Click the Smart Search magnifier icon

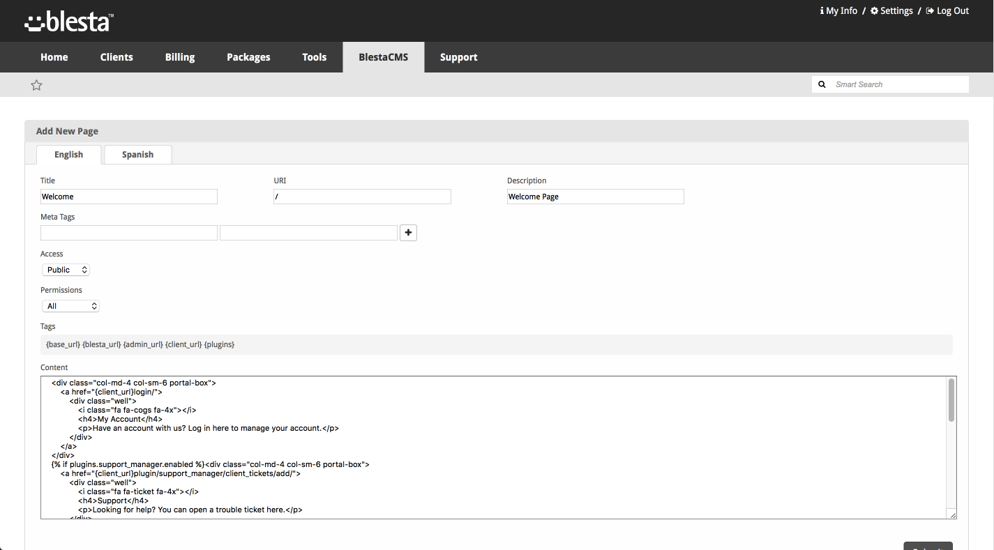pyautogui.click(x=822, y=84)
